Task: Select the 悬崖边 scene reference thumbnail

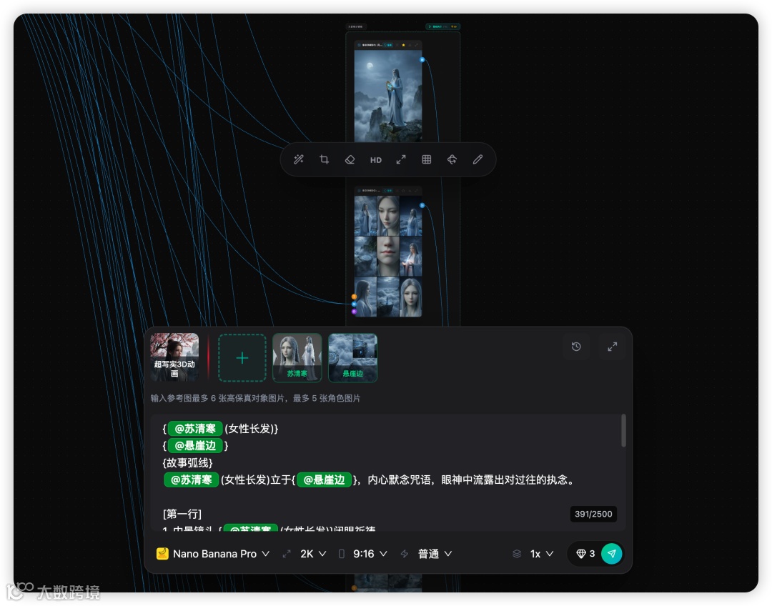Action: click(352, 358)
